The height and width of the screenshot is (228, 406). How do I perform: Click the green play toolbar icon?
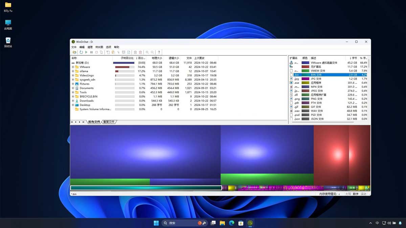coord(86,52)
